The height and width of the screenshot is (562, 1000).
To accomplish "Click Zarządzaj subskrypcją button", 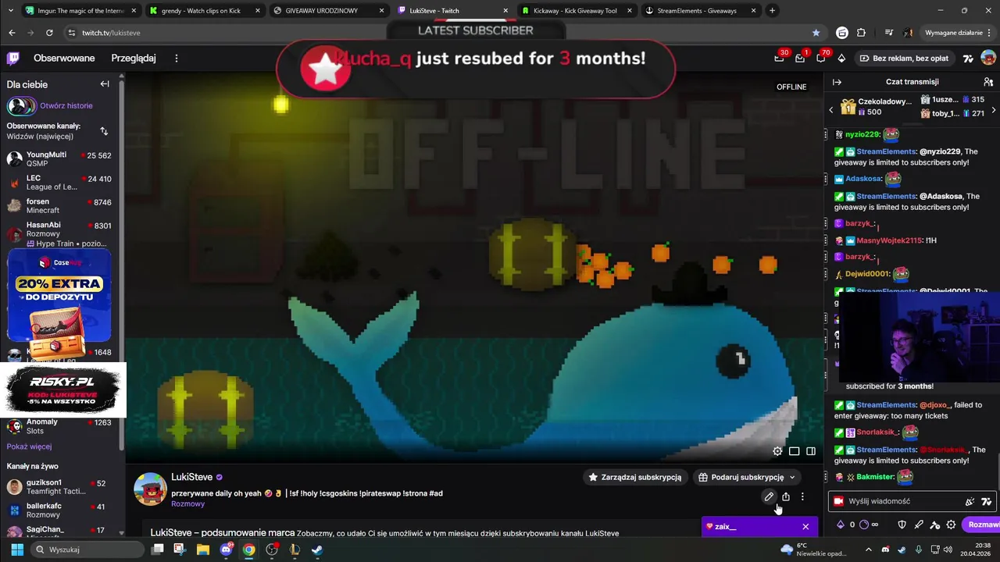I will 634,478.
